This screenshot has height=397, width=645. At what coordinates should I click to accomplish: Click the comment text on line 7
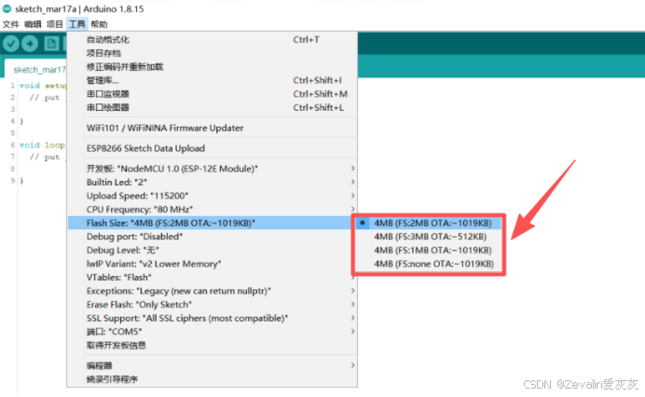(x=48, y=157)
